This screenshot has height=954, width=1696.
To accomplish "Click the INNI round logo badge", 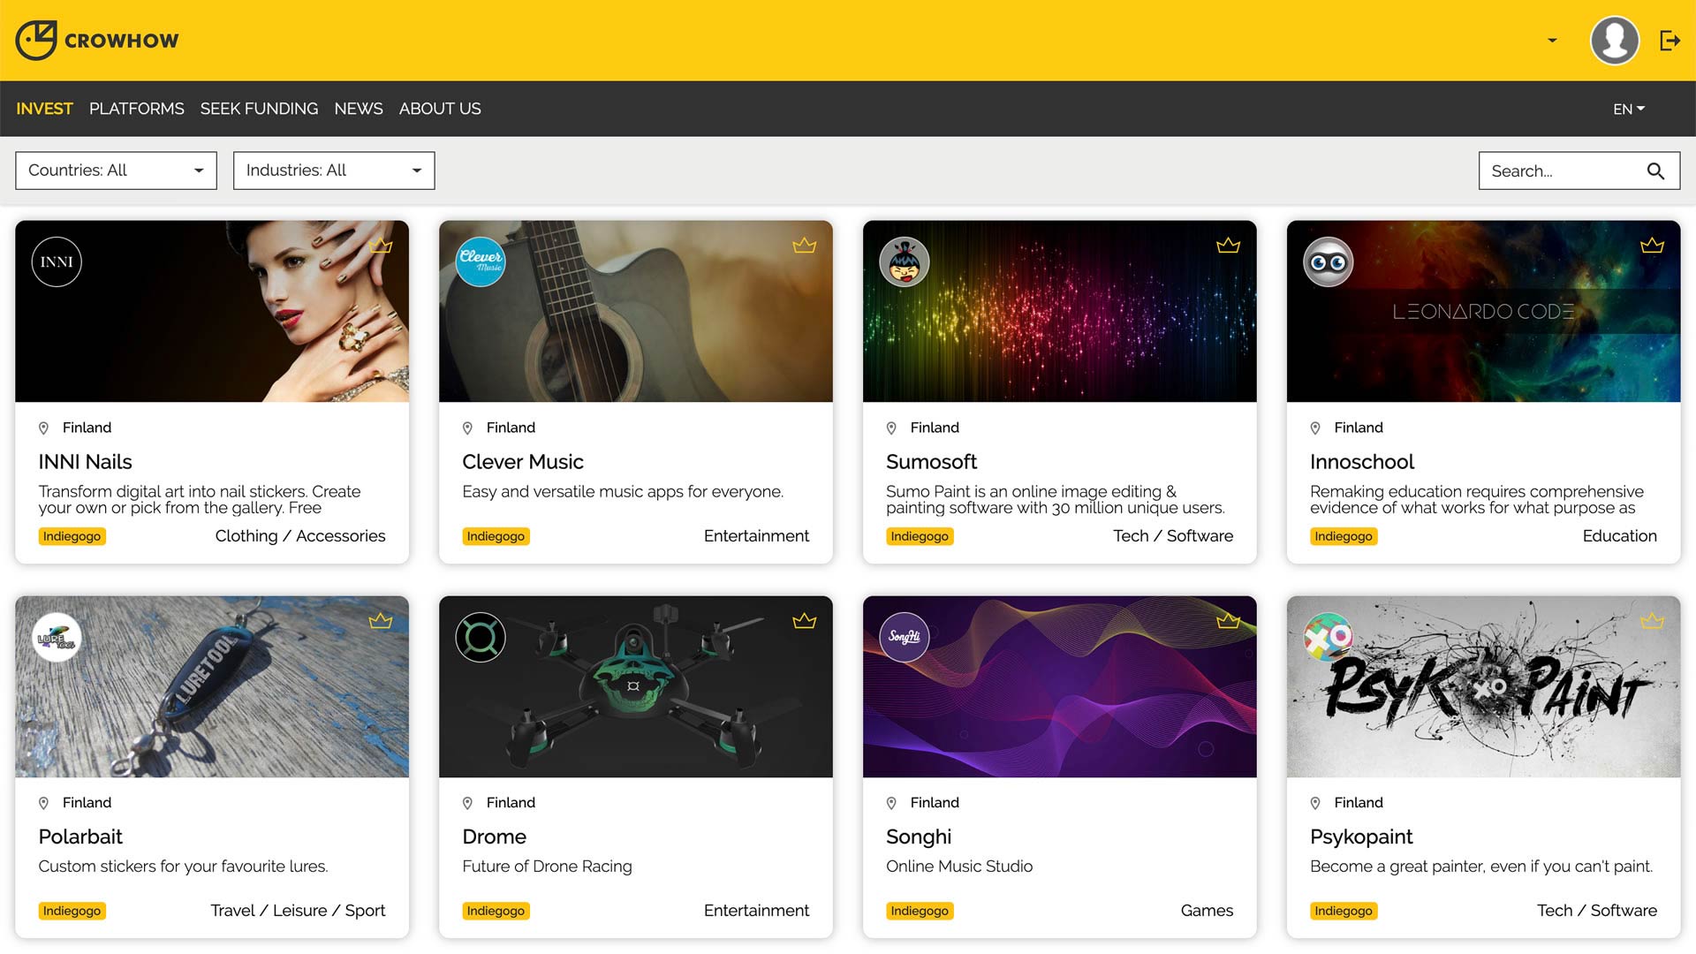I will pyautogui.click(x=57, y=262).
